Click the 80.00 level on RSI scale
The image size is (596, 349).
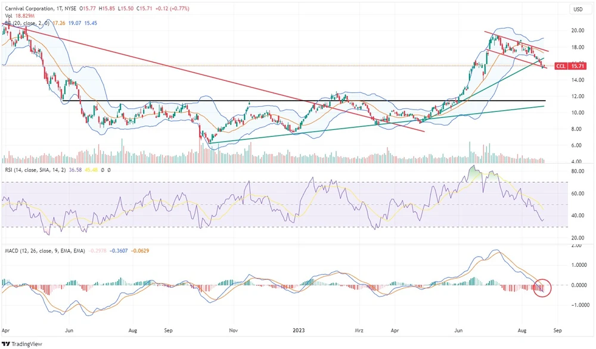coord(578,171)
